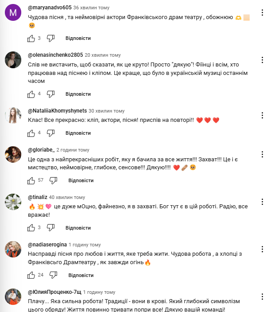
Task: Like the comment by @tinaliz
Action: tap(31, 227)
